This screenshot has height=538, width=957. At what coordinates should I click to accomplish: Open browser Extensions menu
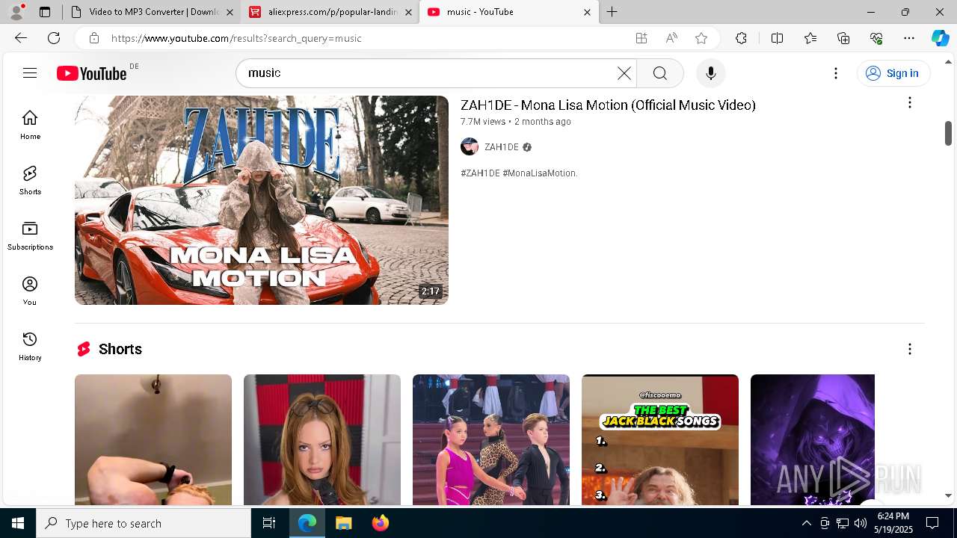pyautogui.click(x=741, y=38)
